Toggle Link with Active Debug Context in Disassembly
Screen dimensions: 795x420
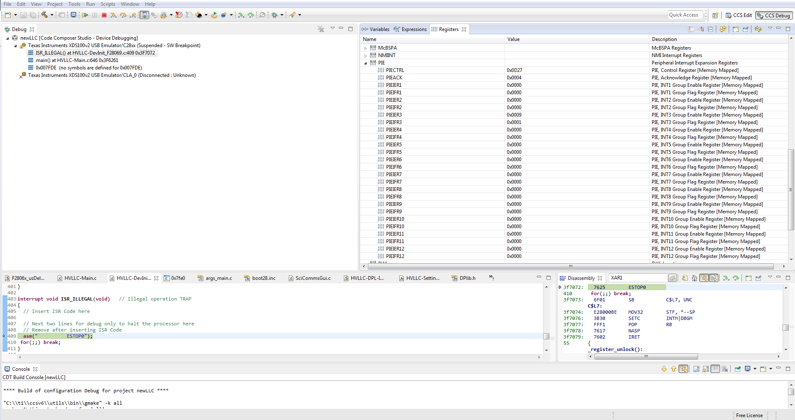click(704, 278)
